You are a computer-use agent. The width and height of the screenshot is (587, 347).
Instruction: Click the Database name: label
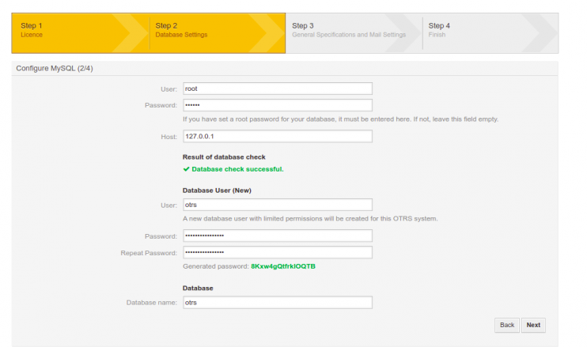[151, 303]
